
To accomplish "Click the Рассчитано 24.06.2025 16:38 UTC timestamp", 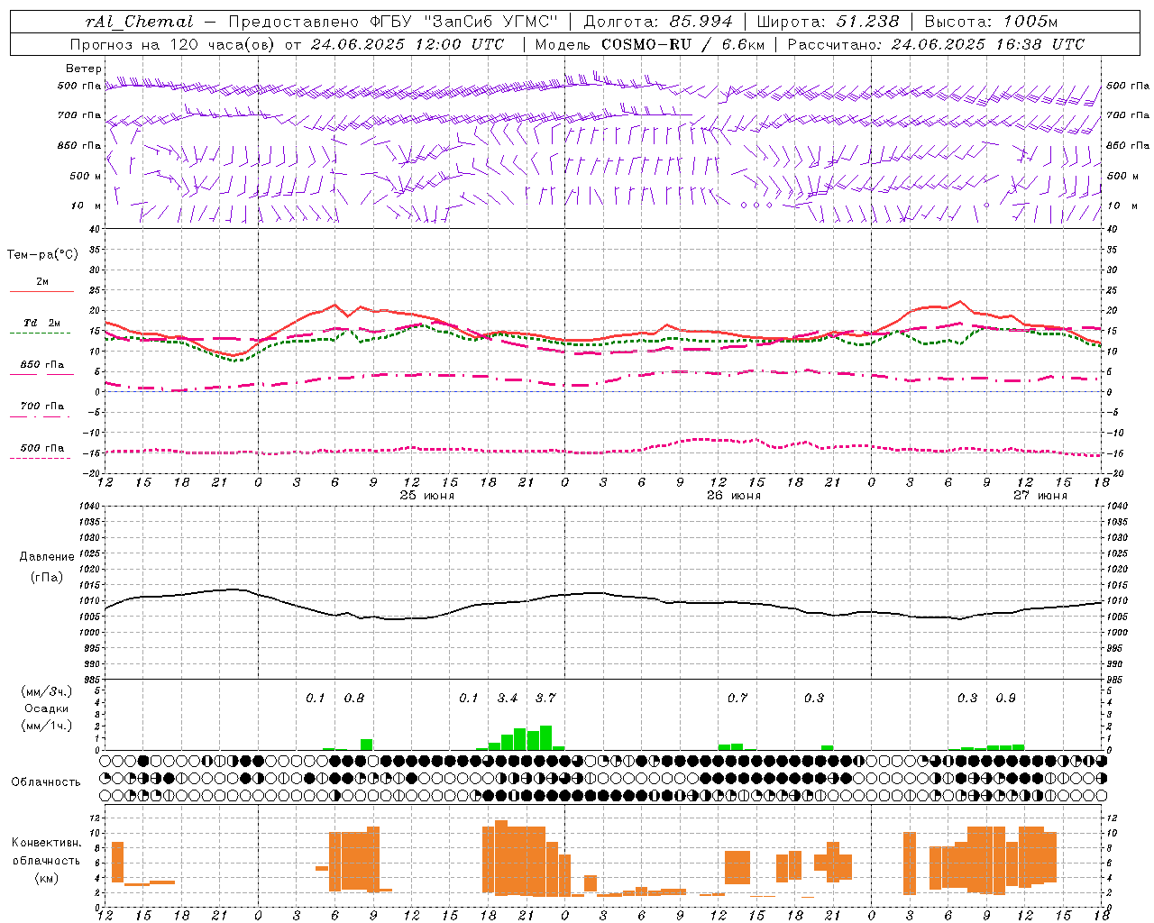I will click(936, 44).
